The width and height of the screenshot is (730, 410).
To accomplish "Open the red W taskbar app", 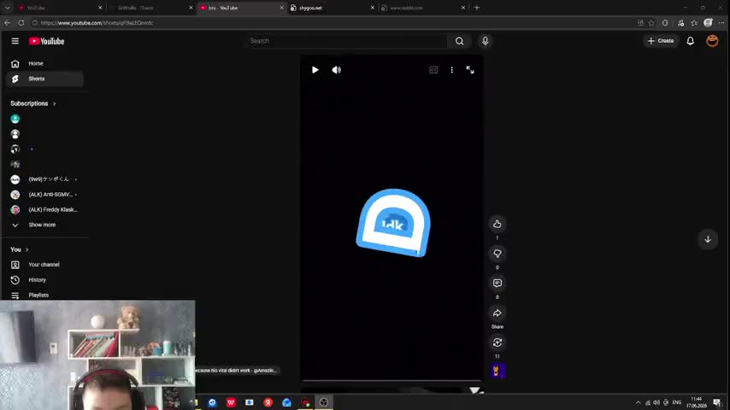I will 231,402.
